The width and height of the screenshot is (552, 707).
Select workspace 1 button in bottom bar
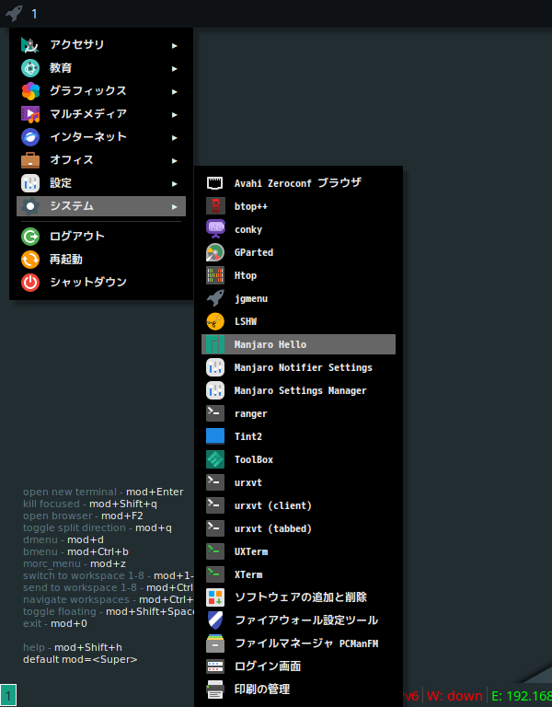(x=8, y=695)
